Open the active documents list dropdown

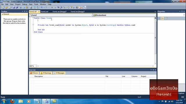155,12
